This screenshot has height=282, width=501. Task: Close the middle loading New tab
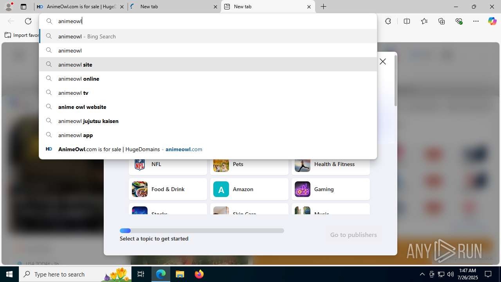pos(216,7)
